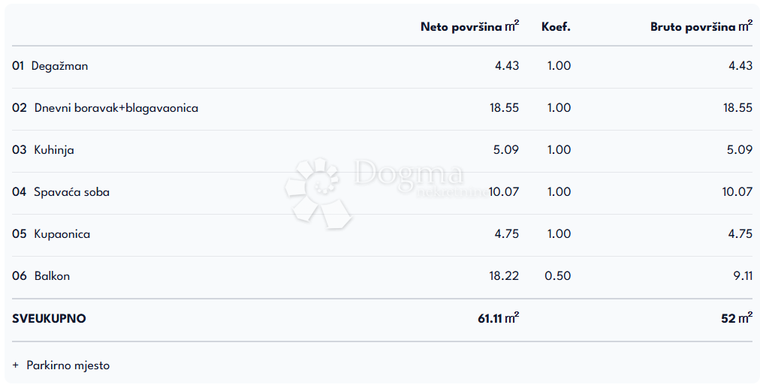775x388 pixels.
Task: Select the Parkirno mjesto entry
Action: pyautogui.click(x=68, y=365)
